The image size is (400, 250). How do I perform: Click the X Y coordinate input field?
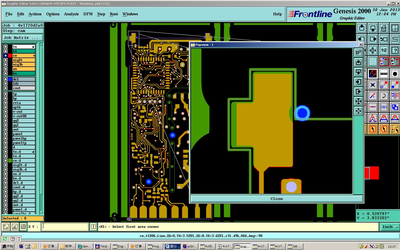pyautogui.click(x=65, y=227)
